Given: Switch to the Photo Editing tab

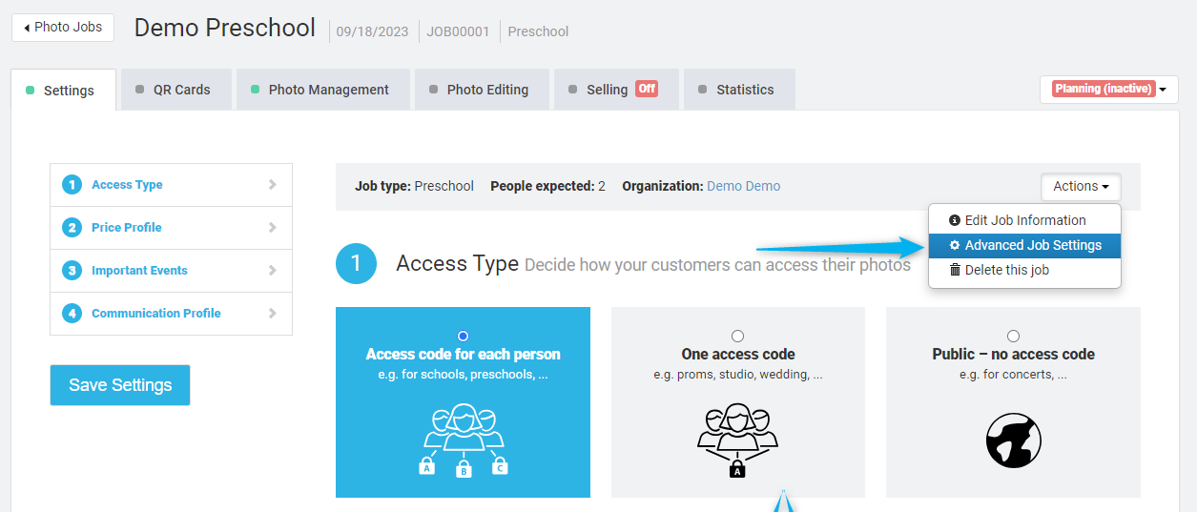Looking at the screenshot, I should (482, 90).
